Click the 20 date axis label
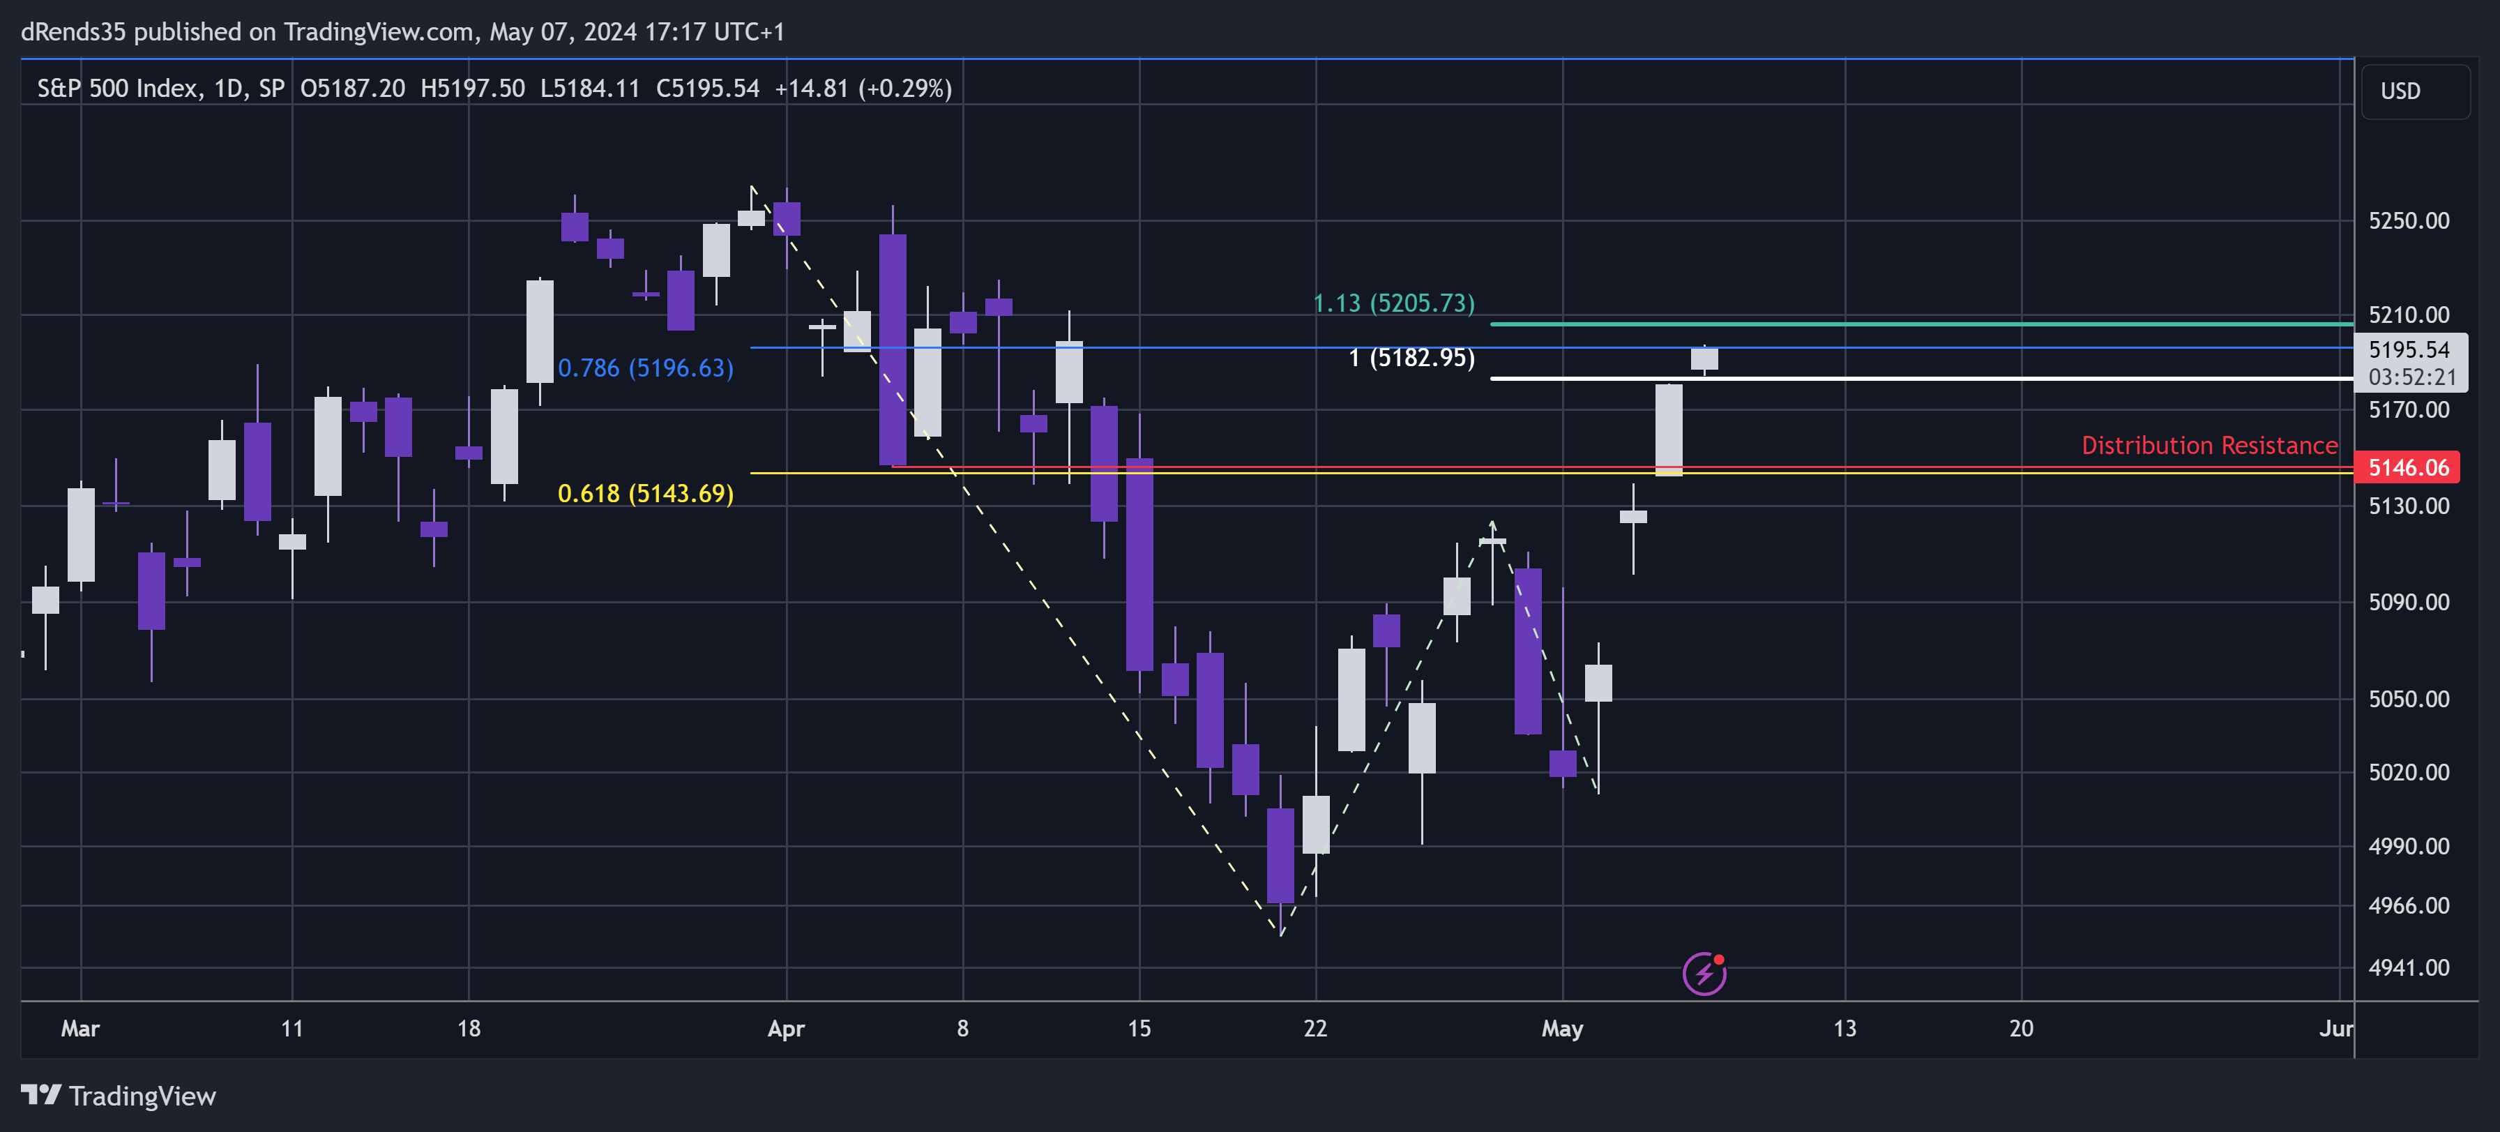This screenshot has height=1132, width=2500. (x=2022, y=1029)
